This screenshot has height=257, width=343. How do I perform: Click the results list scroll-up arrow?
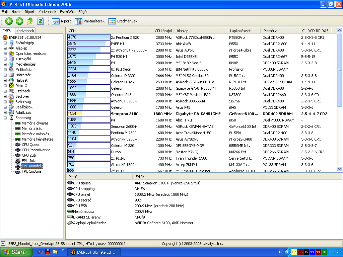pyautogui.click(x=340, y=30)
